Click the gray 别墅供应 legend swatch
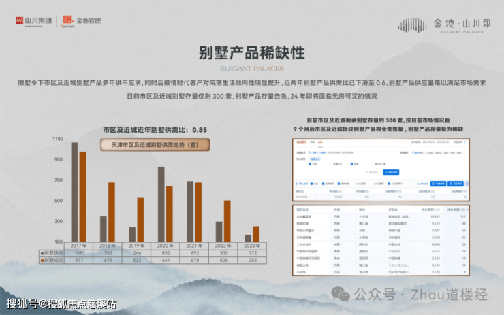Image resolution: width=504 pixels, height=315 pixels. point(42,253)
